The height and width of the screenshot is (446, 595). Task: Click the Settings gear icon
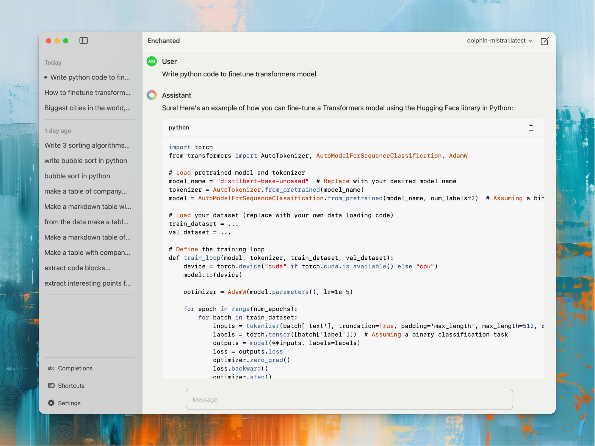(51, 403)
